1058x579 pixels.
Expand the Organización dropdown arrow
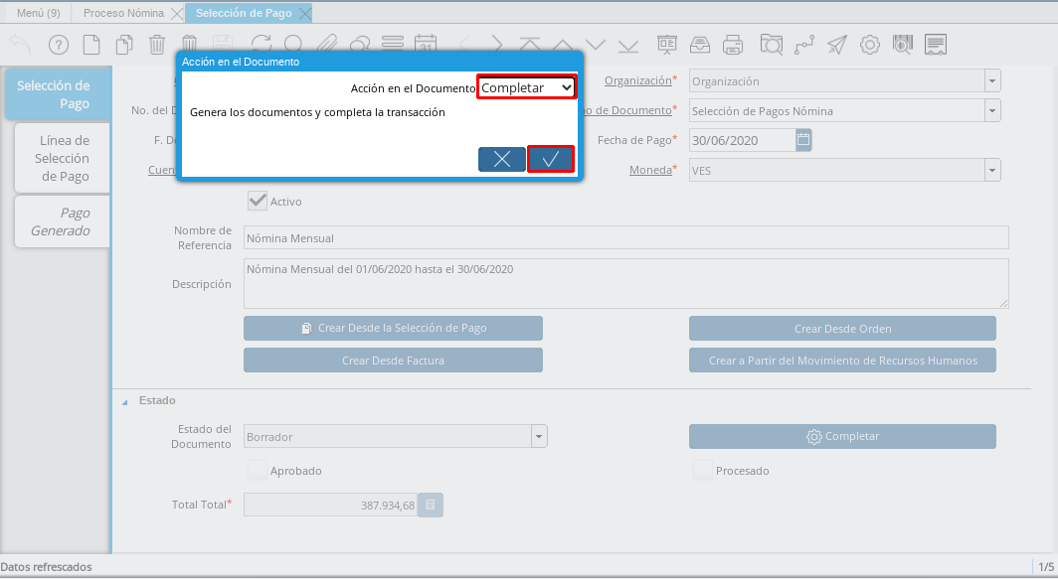(x=992, y=80)
